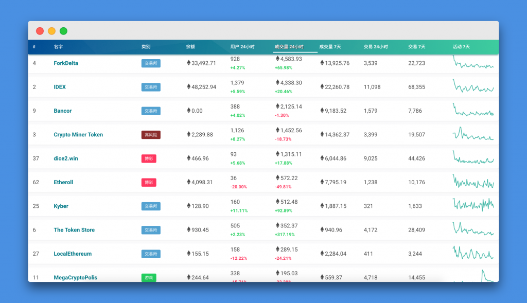Click the Ethereum icon beside 940.96
The width and height of the screenshot is (527, 303).
pyautogui.click(x=322, y=230)
